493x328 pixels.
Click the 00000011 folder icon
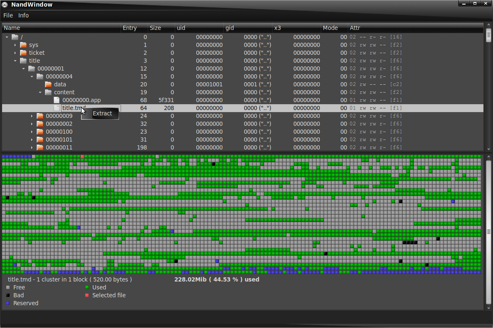click(x=40, y=147)
